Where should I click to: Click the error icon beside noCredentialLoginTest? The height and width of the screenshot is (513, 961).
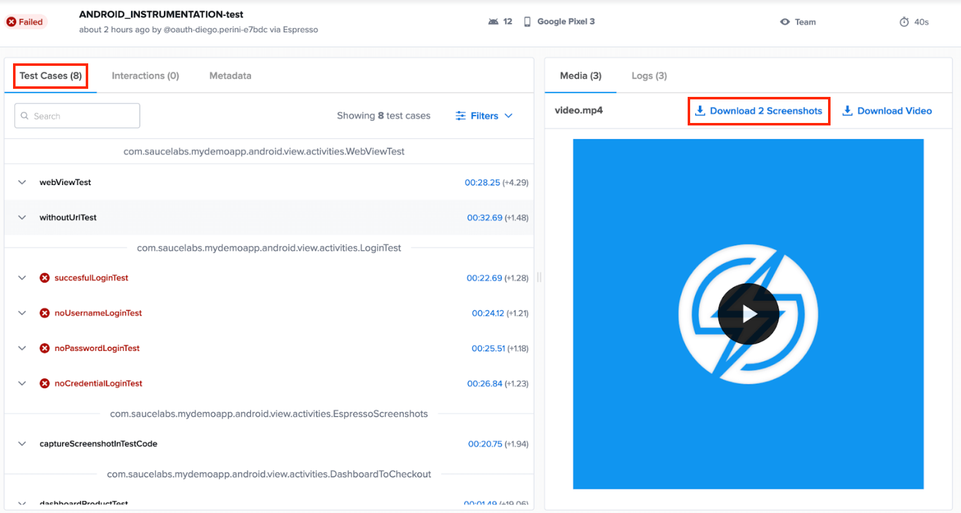[45, 384]
